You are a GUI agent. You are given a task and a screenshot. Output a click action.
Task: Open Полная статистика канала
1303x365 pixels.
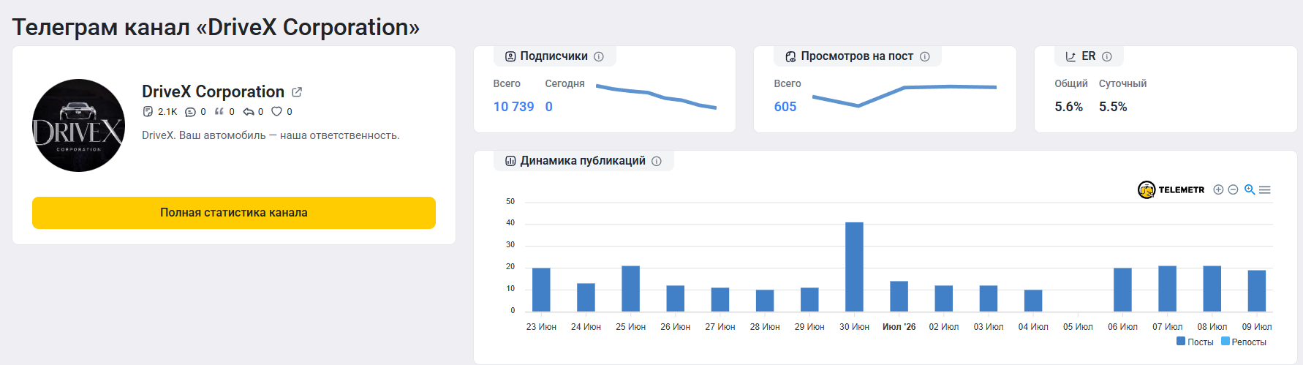pyautogui.click(x=234, y=213)
